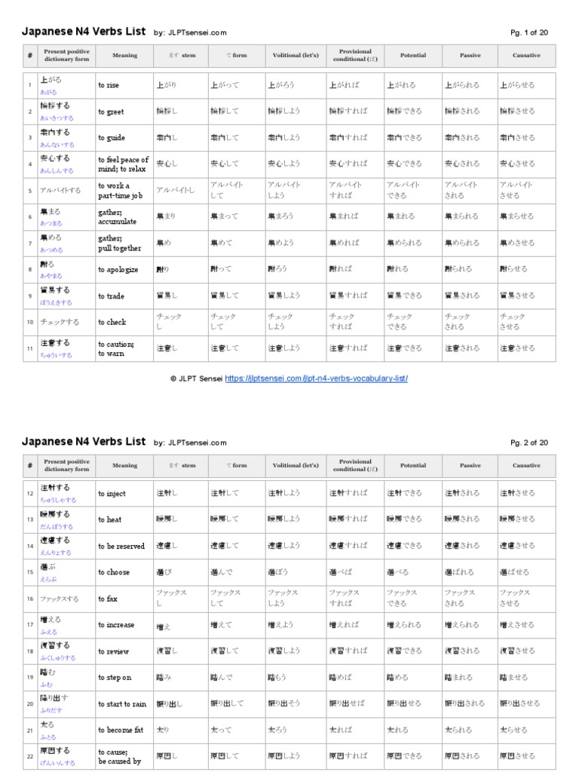Click the blue あがる reading text
The width and height of the screenshot is (579, 772).
[x=48, y=92]
